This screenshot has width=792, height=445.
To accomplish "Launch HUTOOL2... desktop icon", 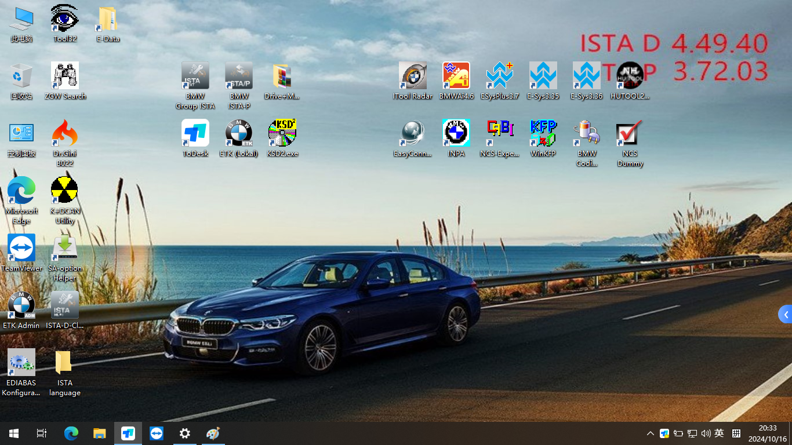I will coord(630,81).
